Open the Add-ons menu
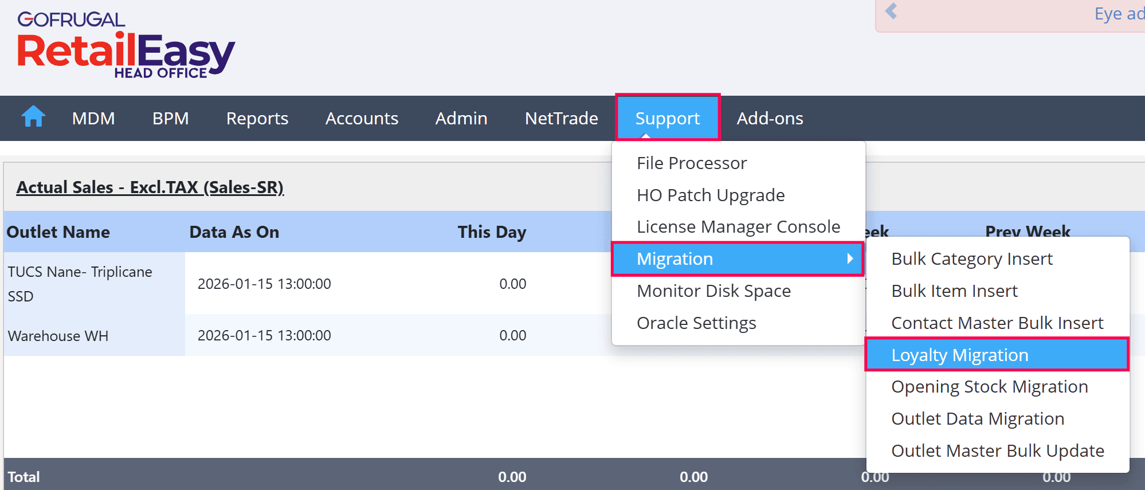The image size is (1145, 490). [770, 118]
